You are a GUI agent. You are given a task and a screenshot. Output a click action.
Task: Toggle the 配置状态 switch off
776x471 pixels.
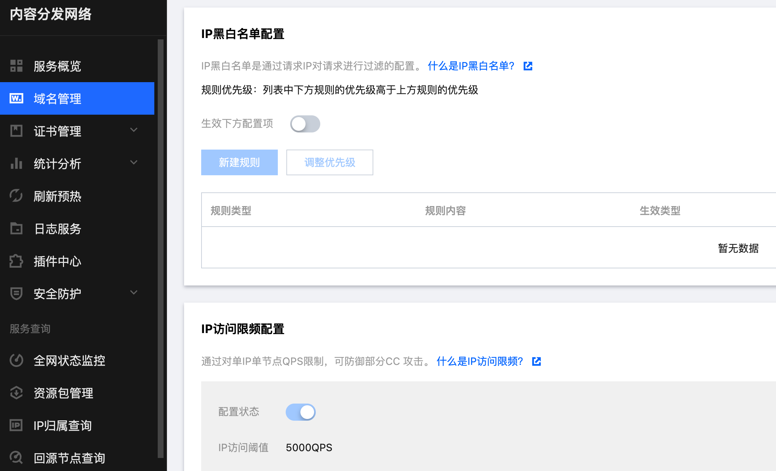(x=301, y=412)
